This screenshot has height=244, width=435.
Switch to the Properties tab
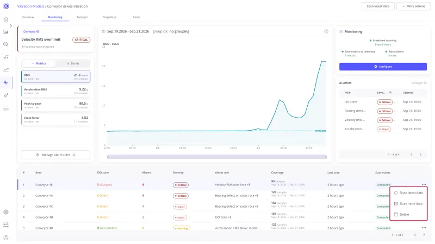[109, 17]
